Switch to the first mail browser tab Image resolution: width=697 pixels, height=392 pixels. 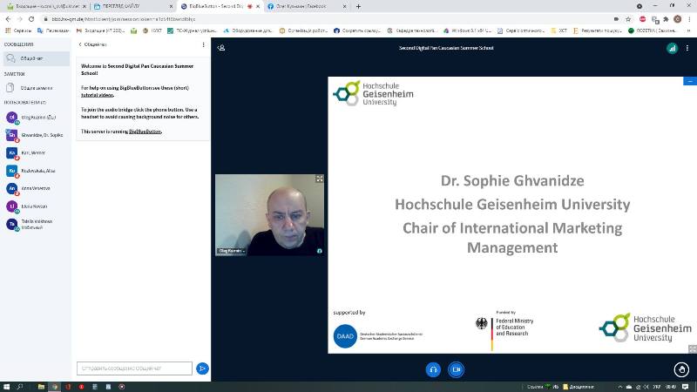[x=45, y=6]
